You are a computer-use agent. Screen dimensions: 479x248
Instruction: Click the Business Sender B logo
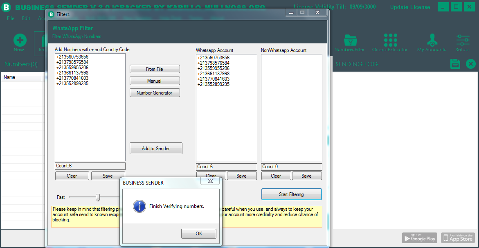(x=5, y=7)
